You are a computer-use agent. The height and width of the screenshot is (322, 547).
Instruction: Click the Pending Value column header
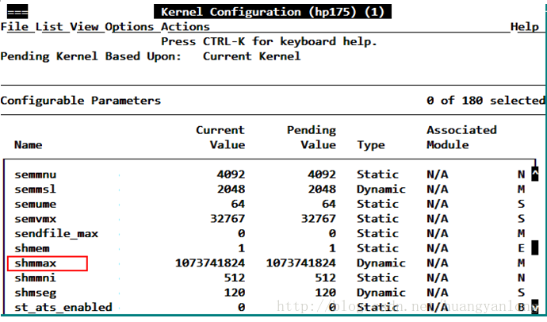tap(312, 137)
